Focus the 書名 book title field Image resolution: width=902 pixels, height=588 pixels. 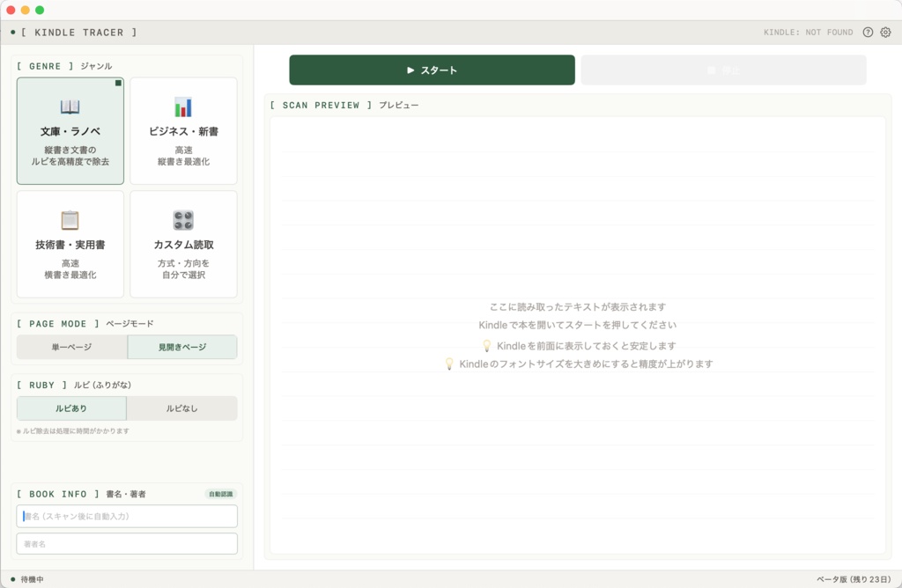tap(127, 516)
